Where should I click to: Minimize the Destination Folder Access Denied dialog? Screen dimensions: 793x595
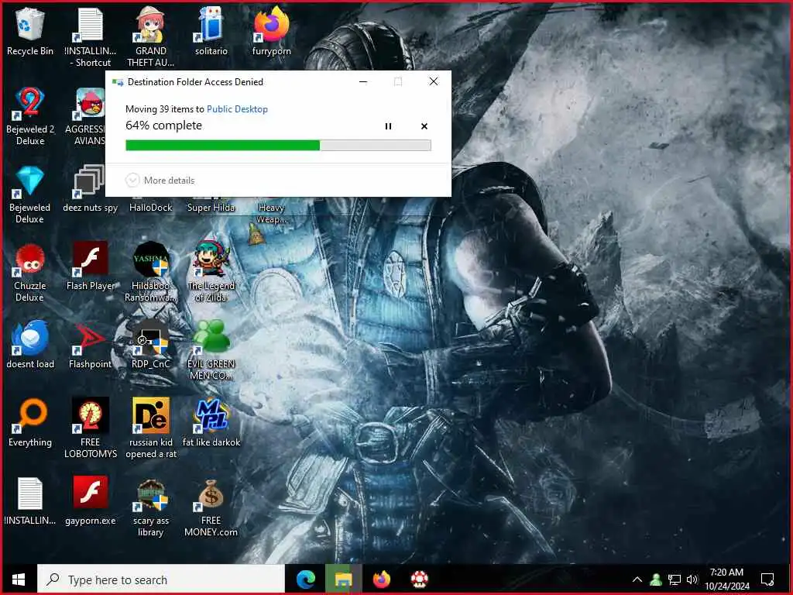(363, 81)
